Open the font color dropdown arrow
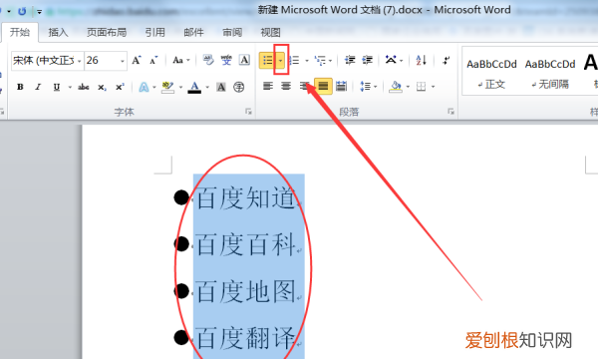 tap(207, 87)
